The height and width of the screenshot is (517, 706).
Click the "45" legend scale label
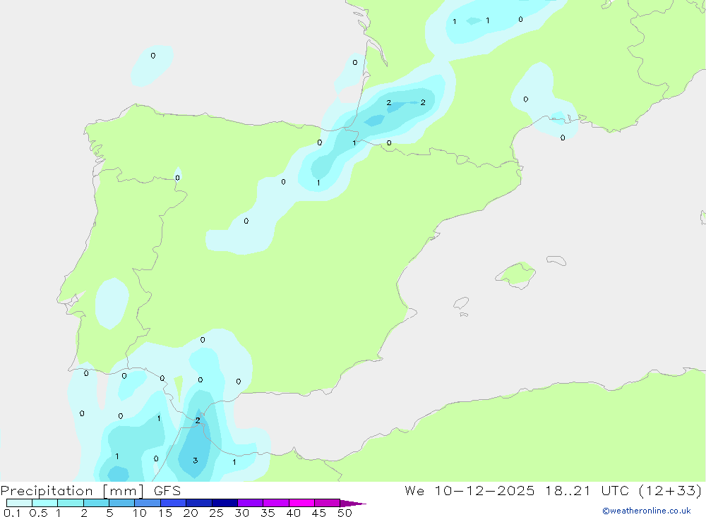[x=319, y=513]
